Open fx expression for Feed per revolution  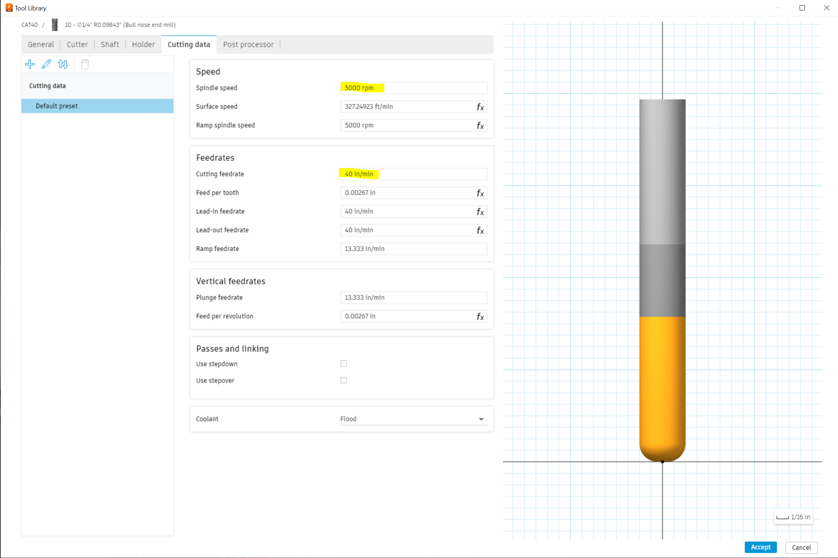[480, 317]
